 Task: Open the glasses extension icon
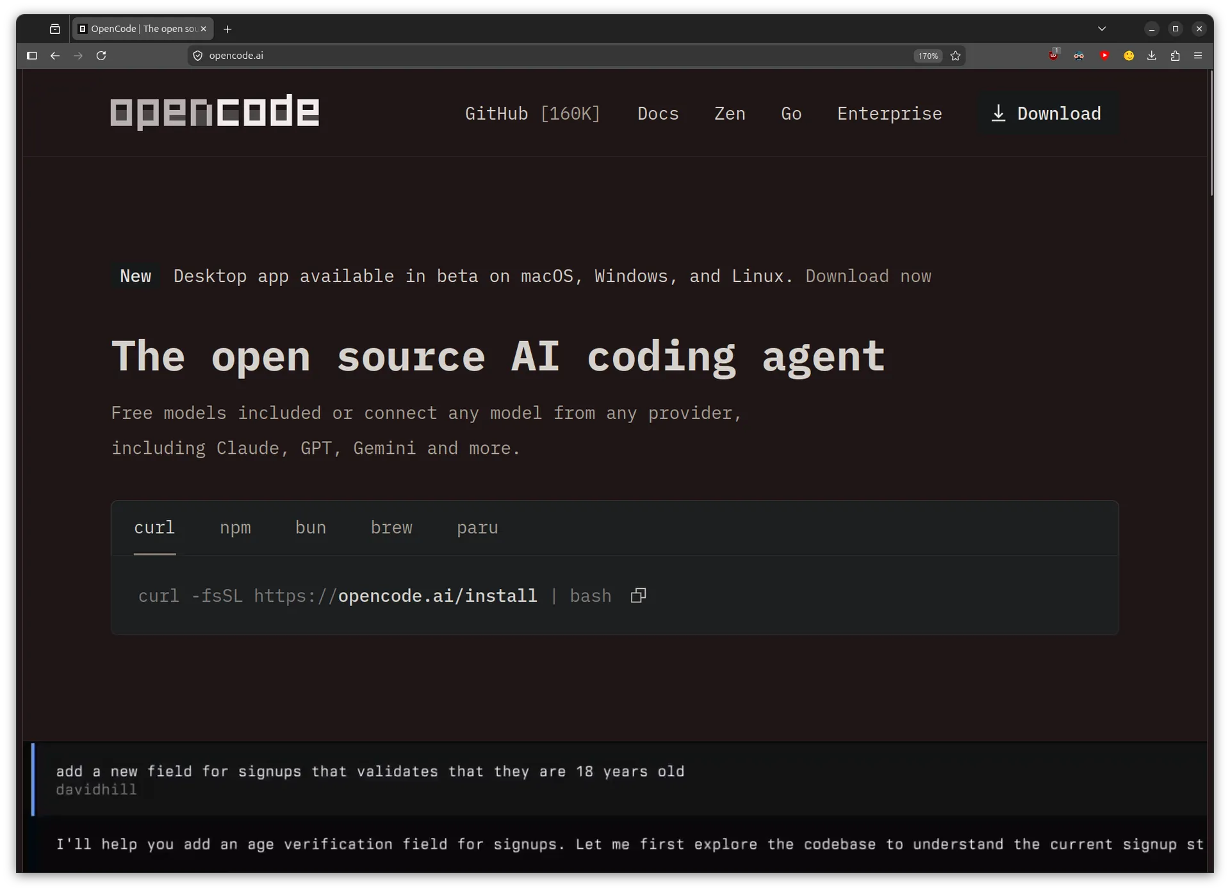[1079, 56]
